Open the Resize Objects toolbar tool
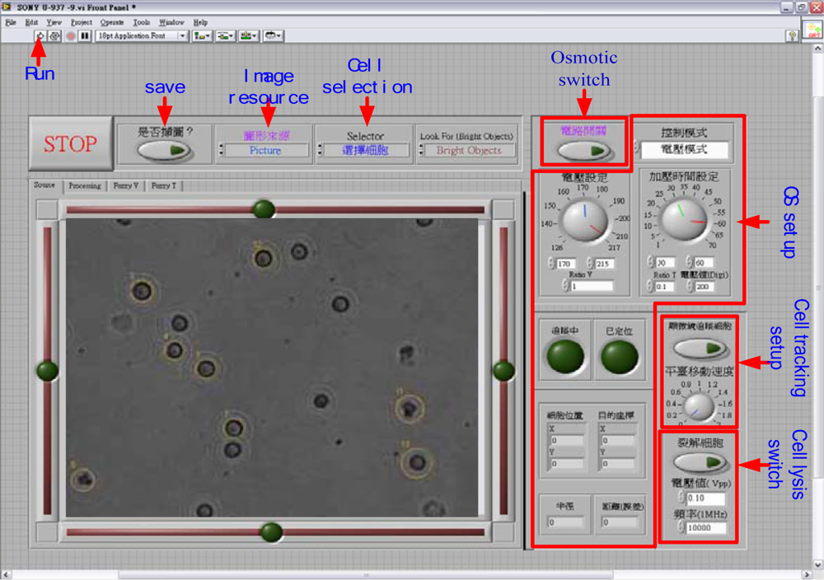The width and height of the screenshot is (824, 580). click(x=249, y=36)
